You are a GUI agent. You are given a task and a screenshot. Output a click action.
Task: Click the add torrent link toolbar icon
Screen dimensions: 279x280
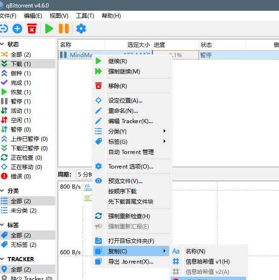(4, 29)
